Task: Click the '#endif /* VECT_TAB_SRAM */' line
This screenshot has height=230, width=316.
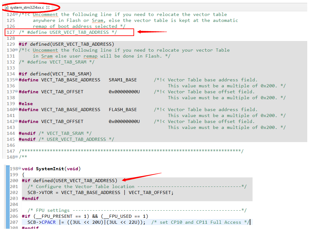Action: tap(55, 133)
